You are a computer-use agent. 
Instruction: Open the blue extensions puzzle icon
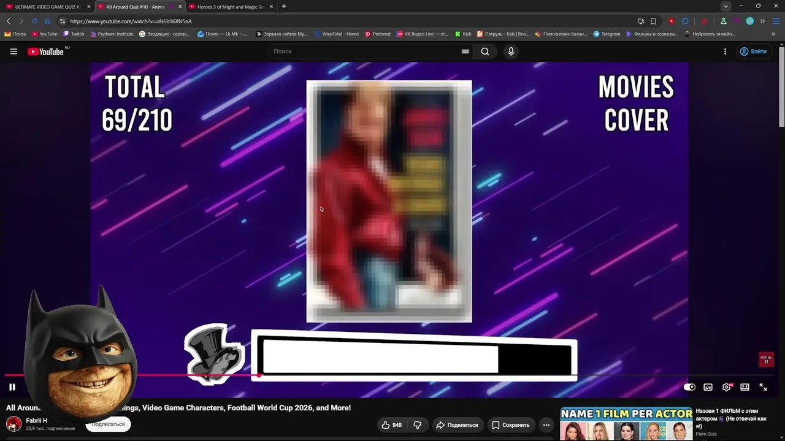point(685,21)
